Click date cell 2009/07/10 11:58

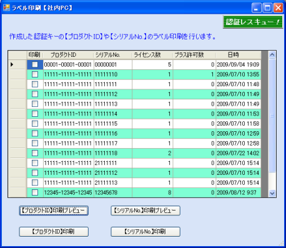[x=239, y=124]
